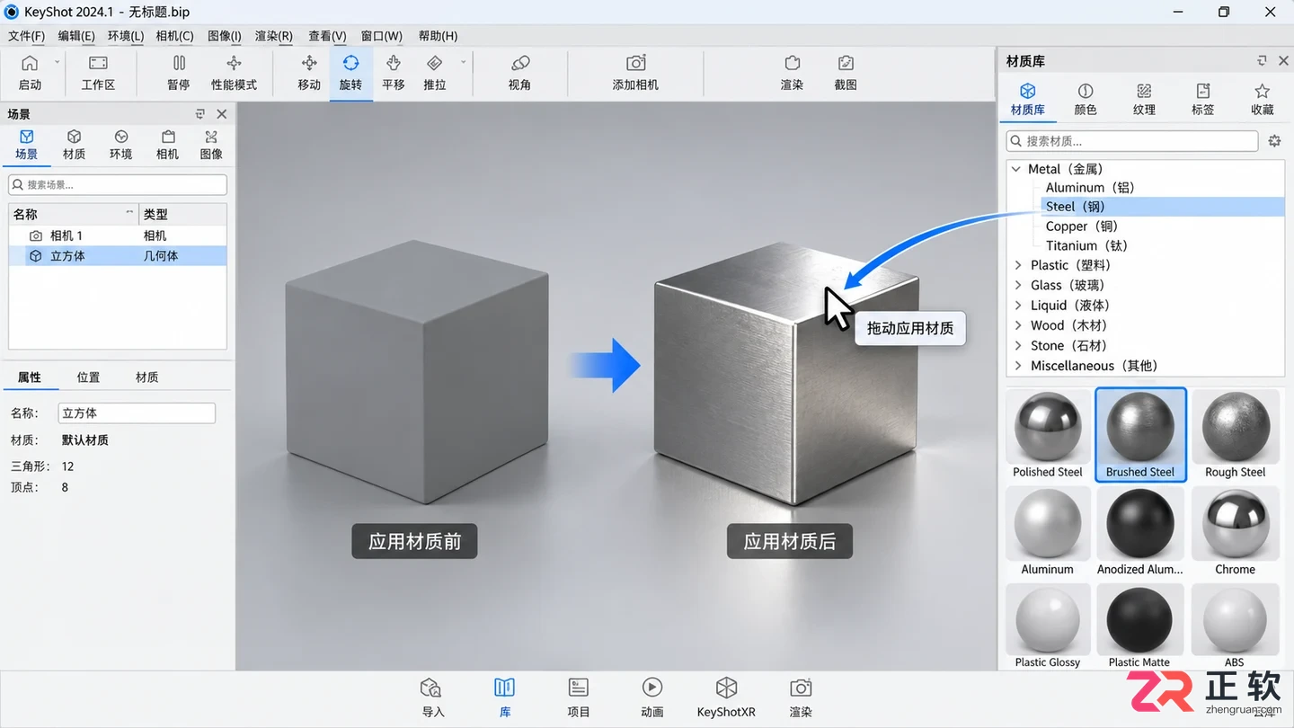Click the 搜索材质 search field
This screenshot has height=728, width=1294.
[x=1131, y=141]
